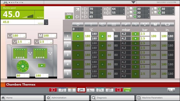Click the M column header in chamber table
The height and width of the screenshot is (101, 180).
pyautogui.click(x=155, y=24)
